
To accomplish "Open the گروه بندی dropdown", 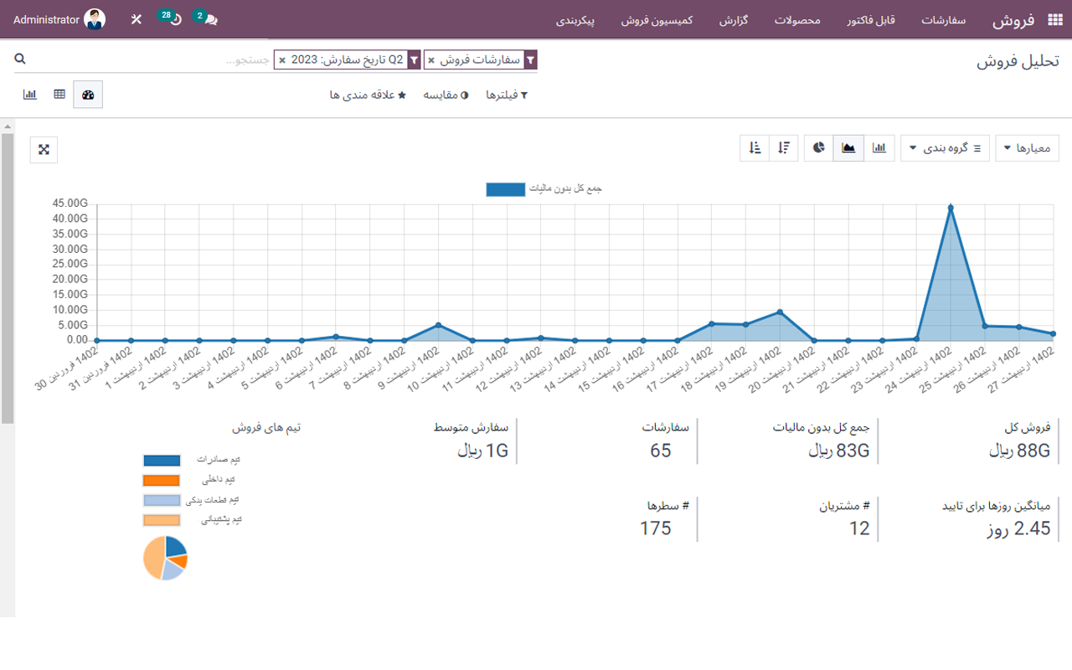I will click(x=945, y=147).
